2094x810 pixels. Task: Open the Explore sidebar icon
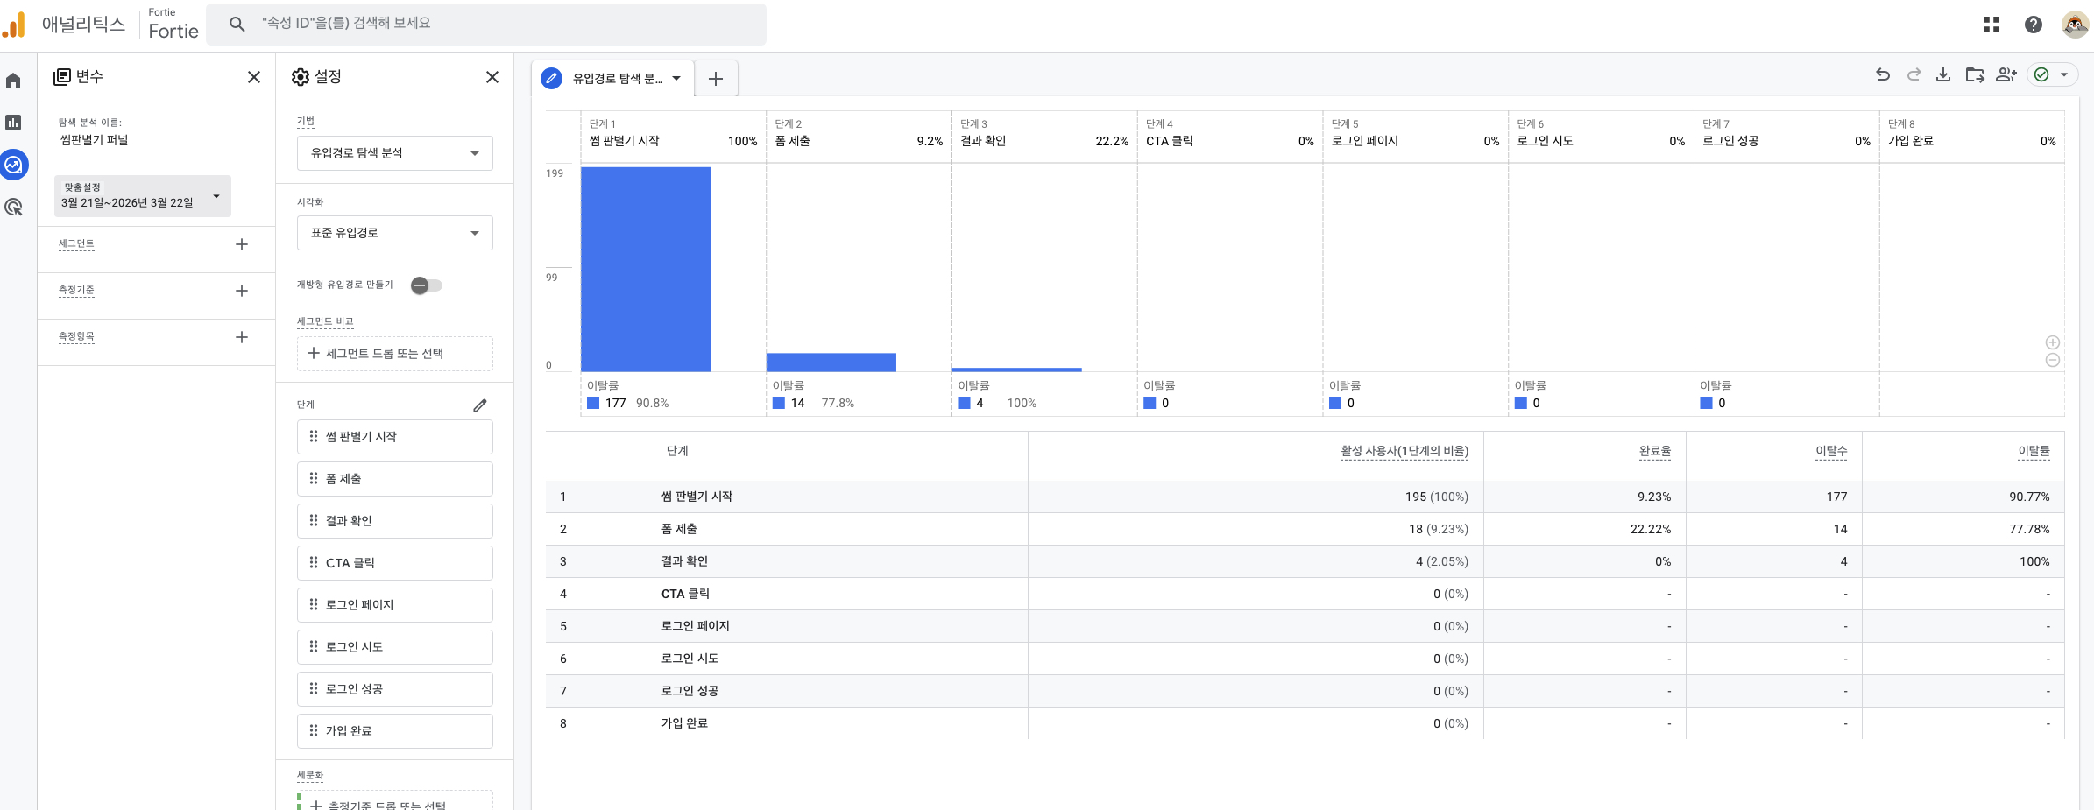(x=13, y=165)
